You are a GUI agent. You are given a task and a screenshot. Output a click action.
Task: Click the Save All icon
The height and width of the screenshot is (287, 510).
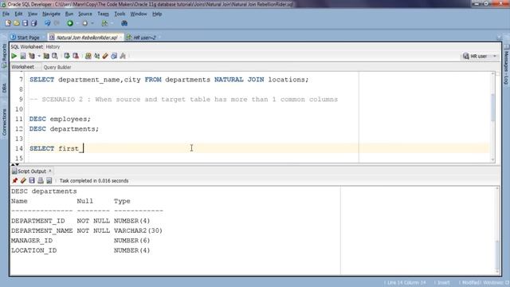point(33,23)
